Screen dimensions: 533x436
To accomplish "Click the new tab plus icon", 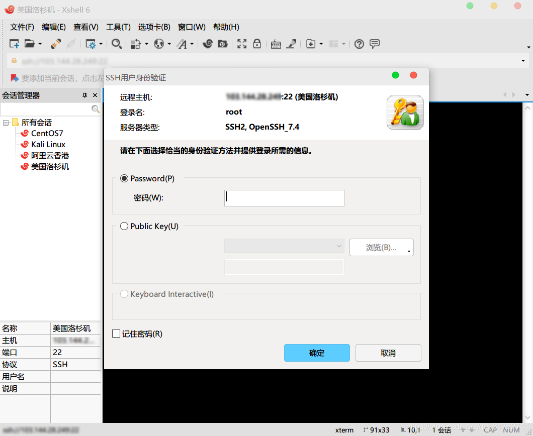I will (311, 44).
